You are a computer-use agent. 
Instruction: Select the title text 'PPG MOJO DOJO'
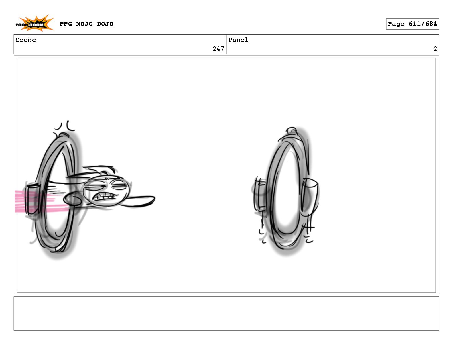pos(86,24)
